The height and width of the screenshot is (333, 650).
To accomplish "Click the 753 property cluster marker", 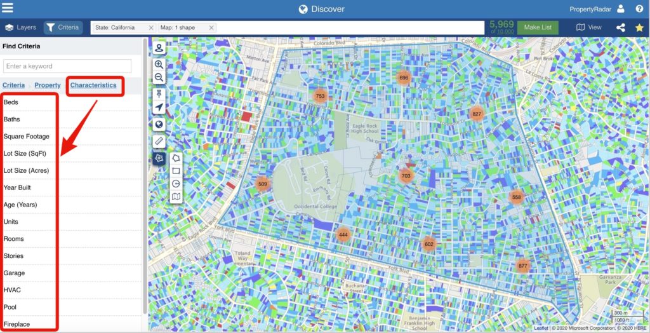I will (x=320, y=96).
